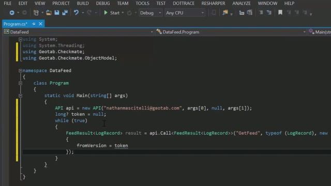331x186 pixels.
Task: Close the Program.cs tab
Action: point(40,24)
